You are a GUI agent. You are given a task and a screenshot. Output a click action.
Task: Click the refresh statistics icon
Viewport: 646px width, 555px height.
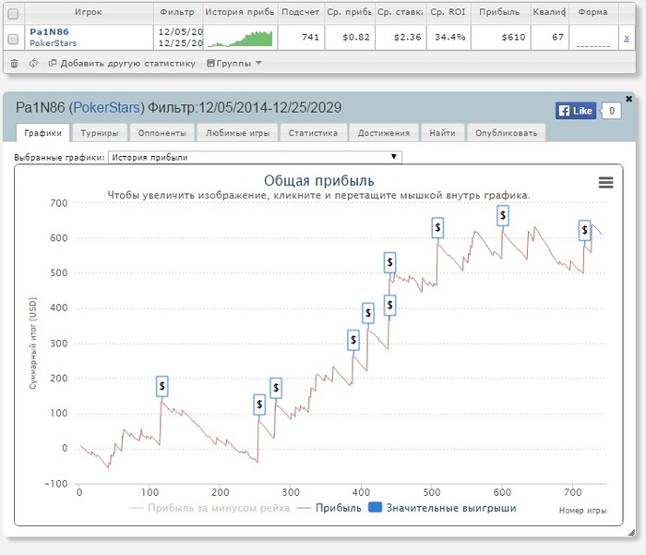[33, 63]
